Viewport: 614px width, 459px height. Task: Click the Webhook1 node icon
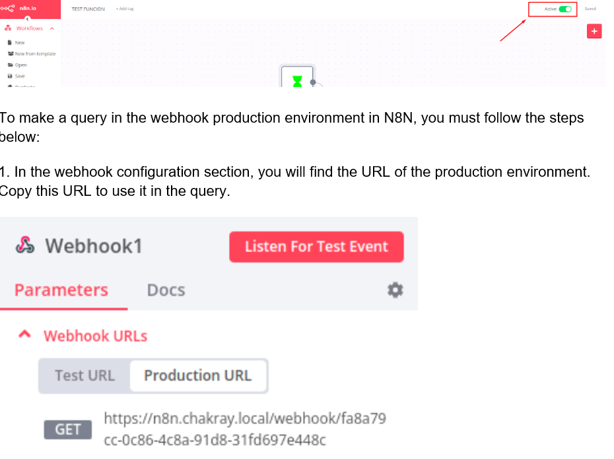click(24, 245)
